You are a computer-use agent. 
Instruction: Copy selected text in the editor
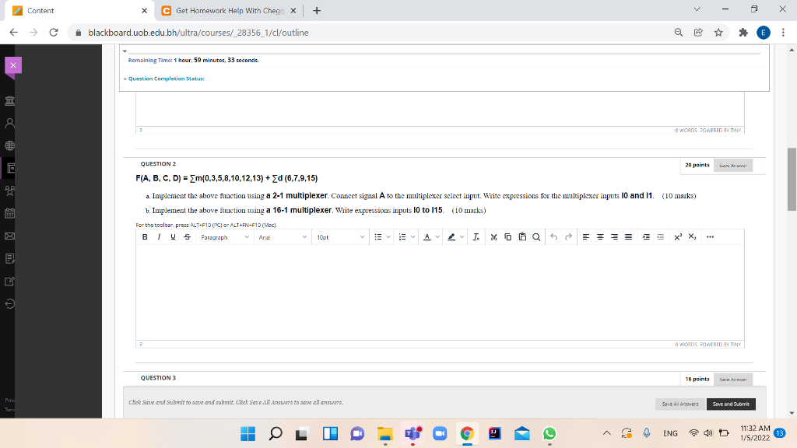point(507,236)
